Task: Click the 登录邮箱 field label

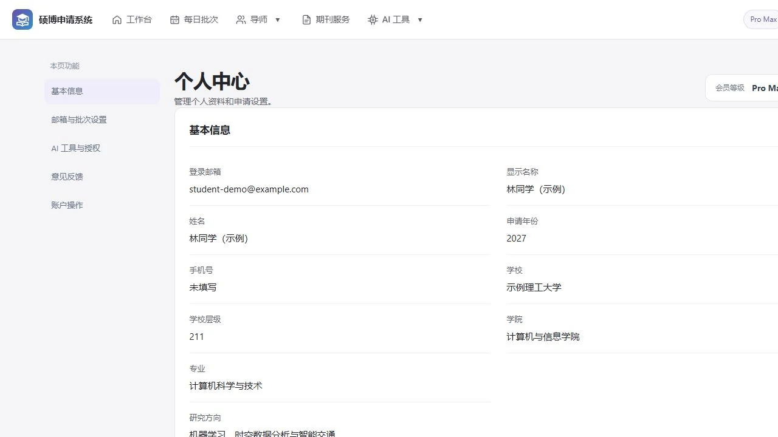Action: (205, 172)
